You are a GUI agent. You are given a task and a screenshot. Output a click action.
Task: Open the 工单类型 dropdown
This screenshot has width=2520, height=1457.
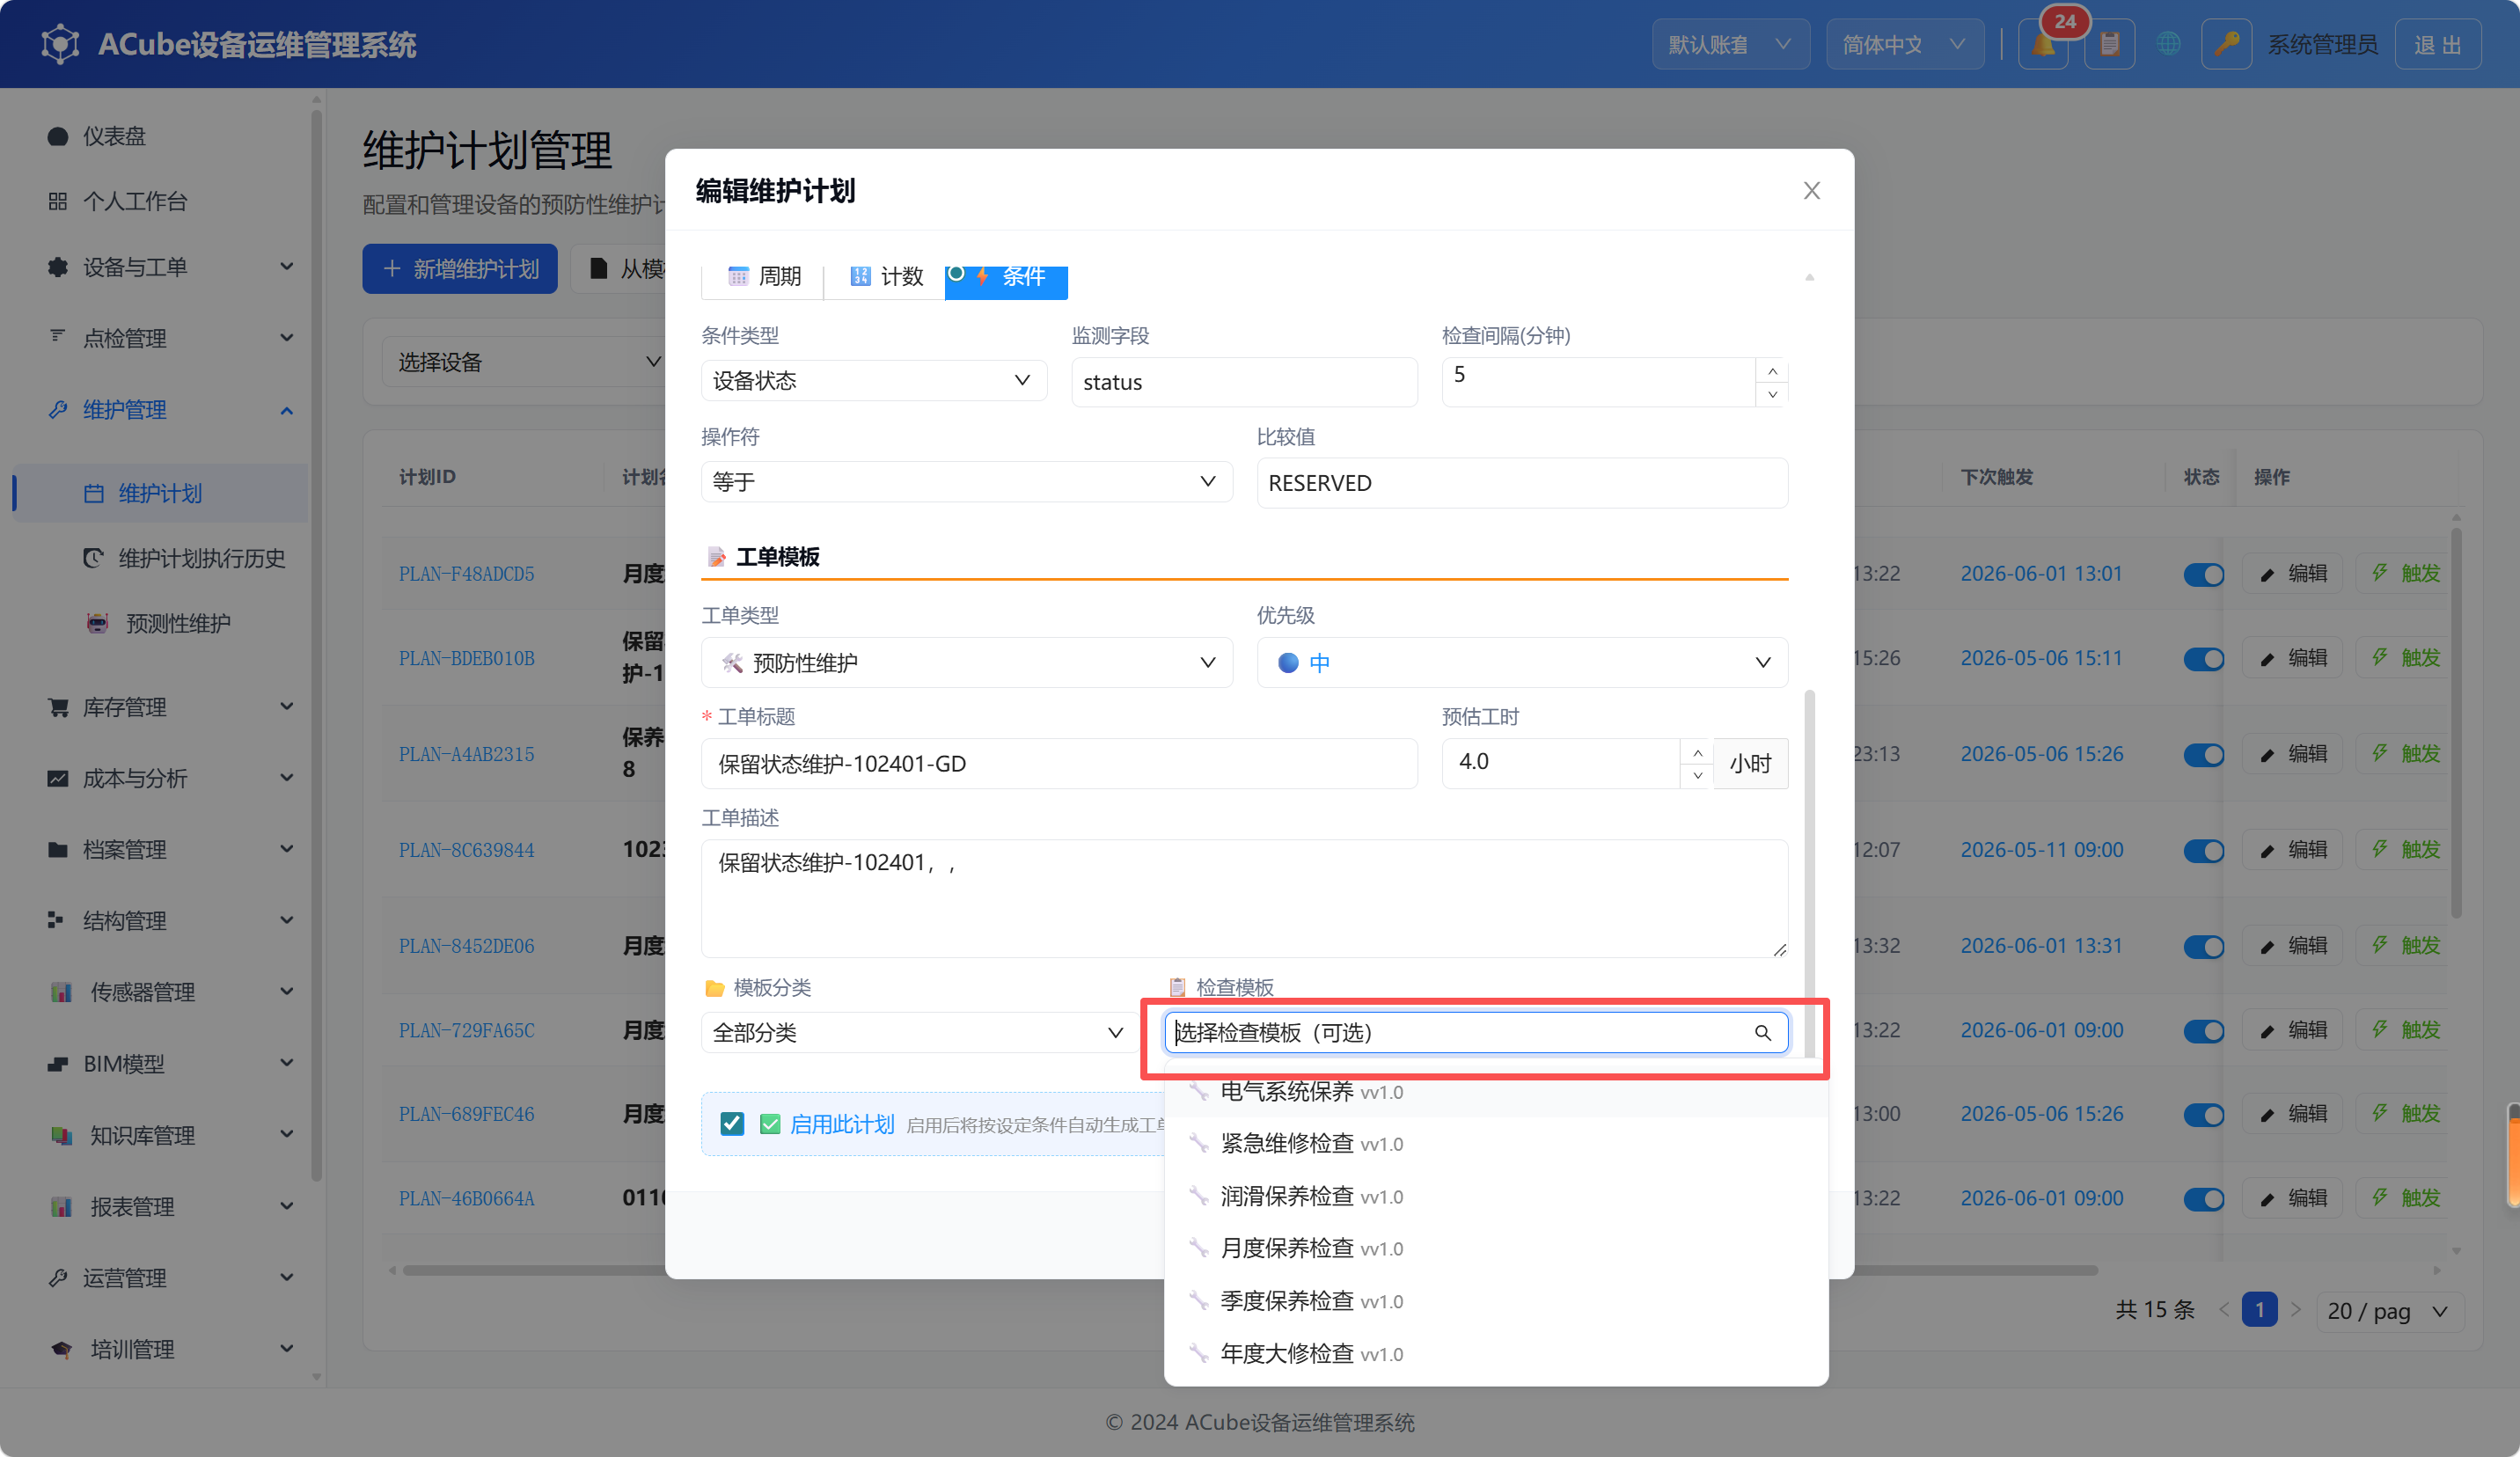click(966, 663)
